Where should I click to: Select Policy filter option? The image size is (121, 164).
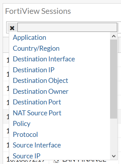click(22, 124)
